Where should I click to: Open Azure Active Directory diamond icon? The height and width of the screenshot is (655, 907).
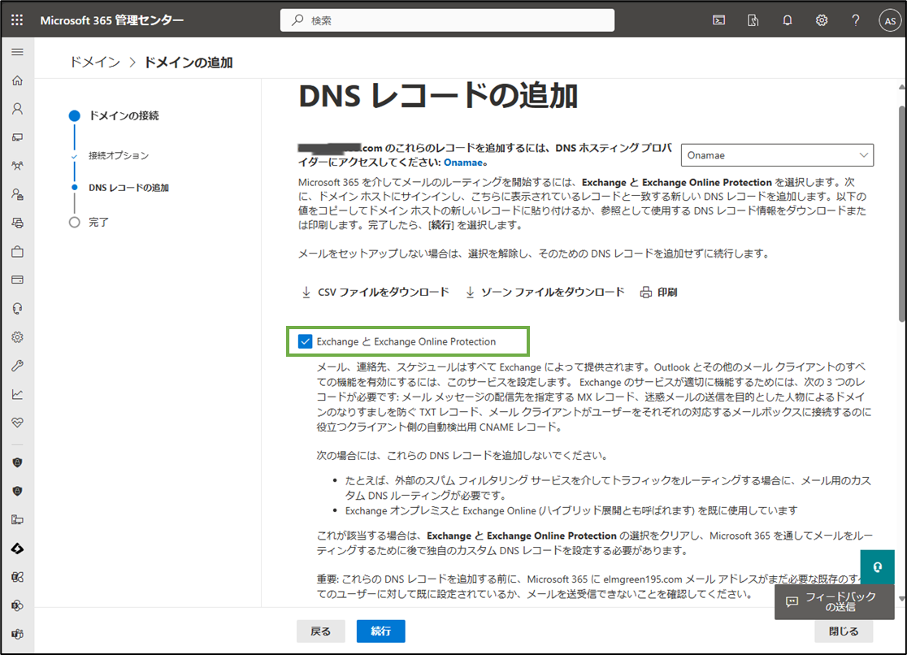pyautogui.click(x=17, y=548)
